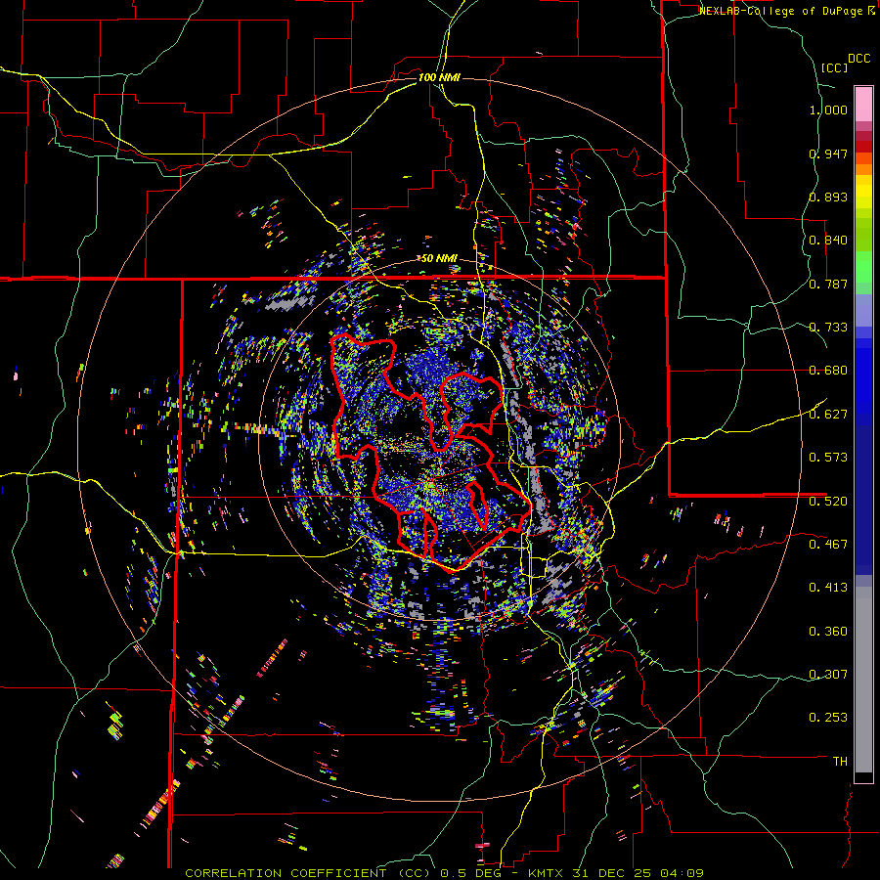Click the Correlation Coefficient KMTX caption text
This screenshot has width=880, height=880.
tap(444, 873)
